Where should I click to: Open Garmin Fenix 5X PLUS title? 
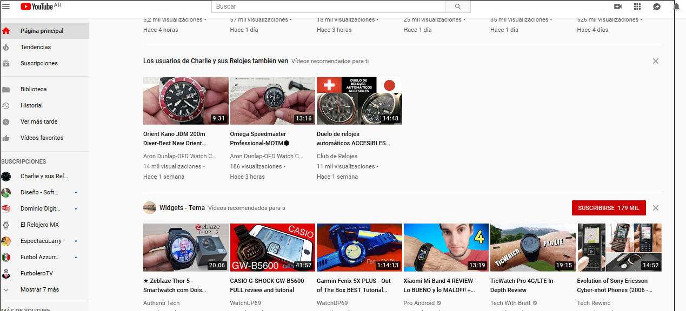[354, 286]
